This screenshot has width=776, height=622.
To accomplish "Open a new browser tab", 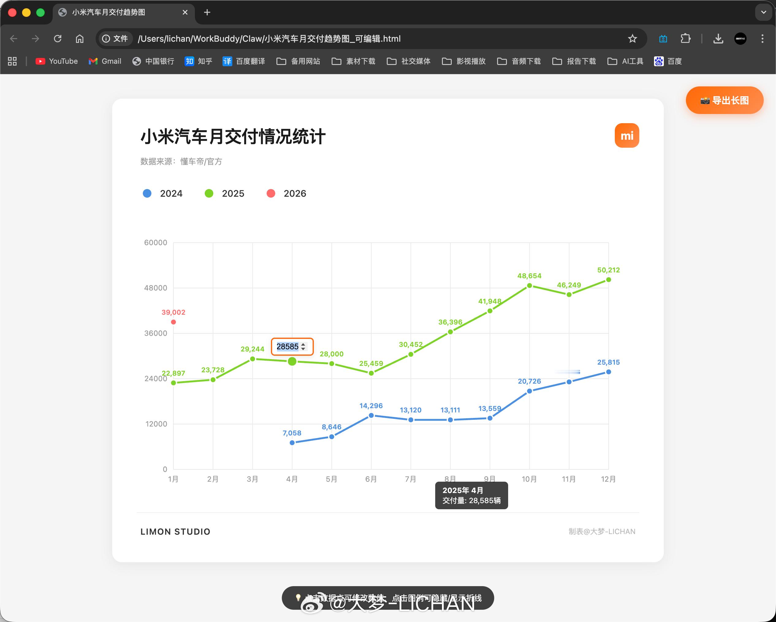I will tap(207, 12).
